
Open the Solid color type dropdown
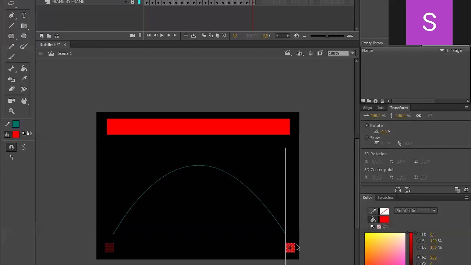(x=415, y=211)
